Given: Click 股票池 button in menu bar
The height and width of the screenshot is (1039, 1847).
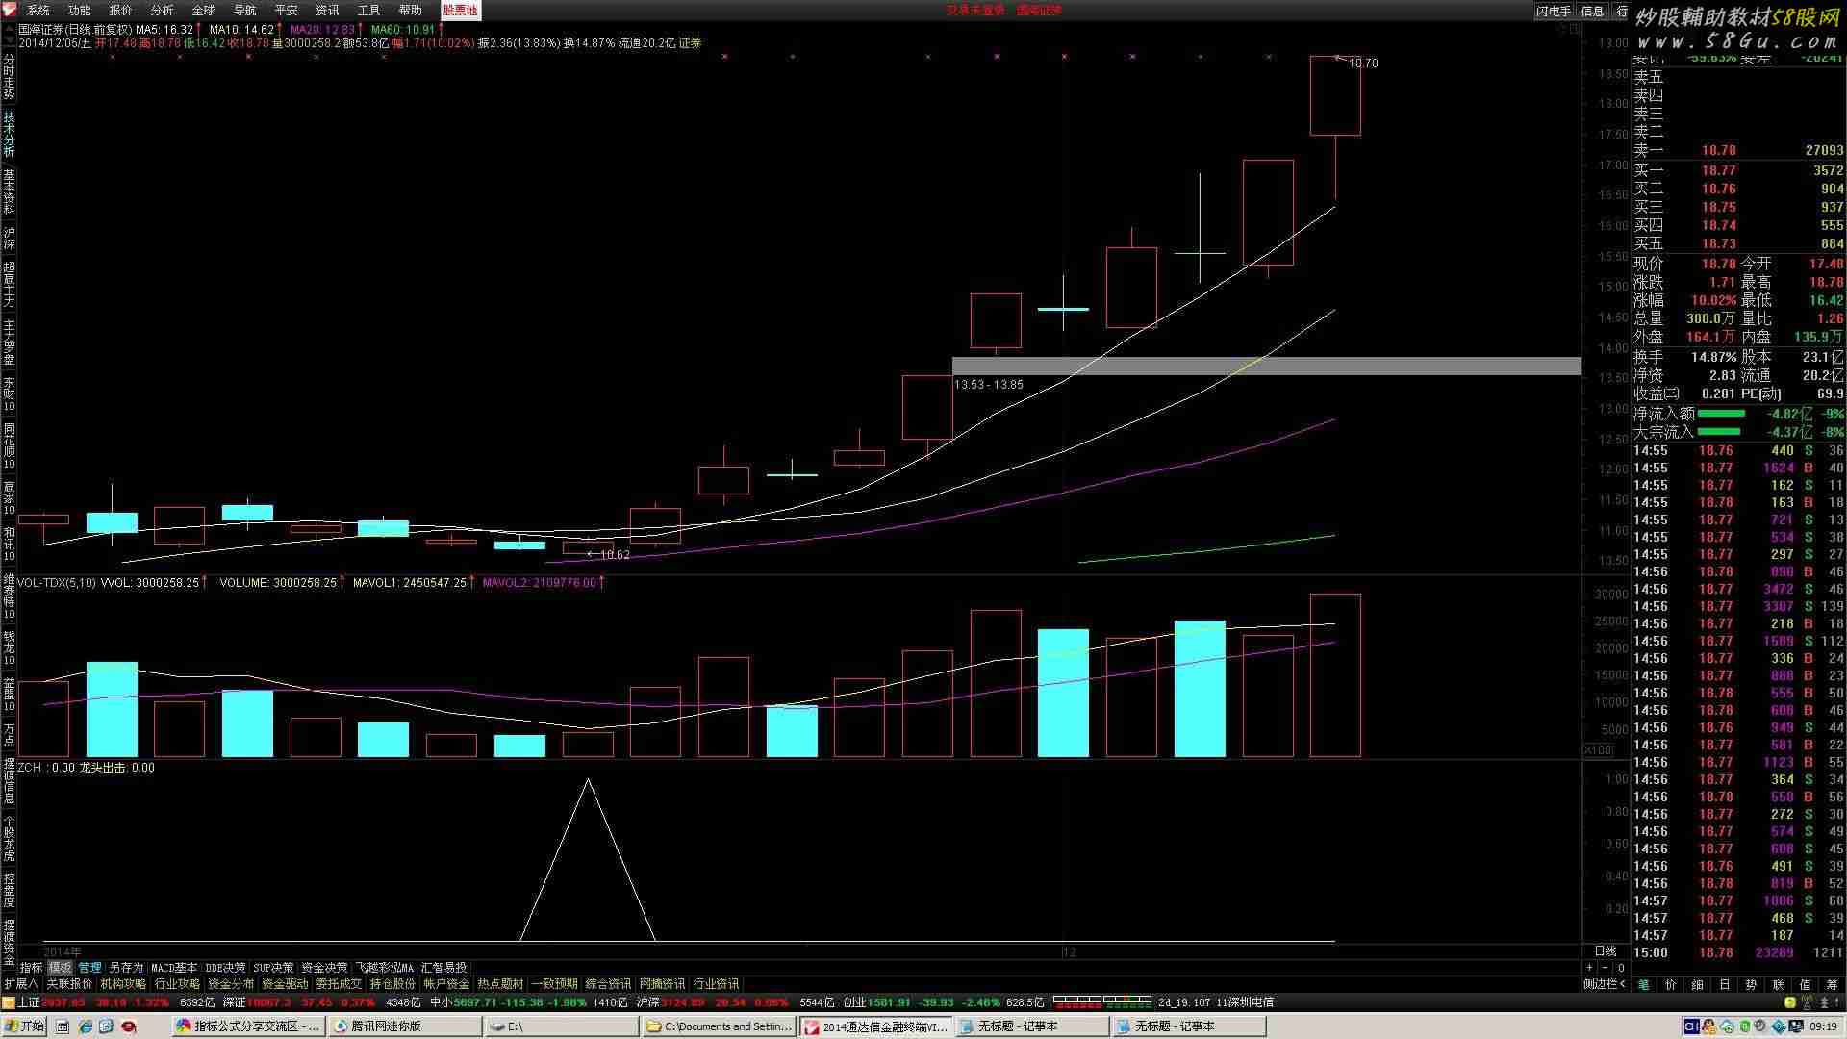Looking at the screenshot, I should click(460, 10).
